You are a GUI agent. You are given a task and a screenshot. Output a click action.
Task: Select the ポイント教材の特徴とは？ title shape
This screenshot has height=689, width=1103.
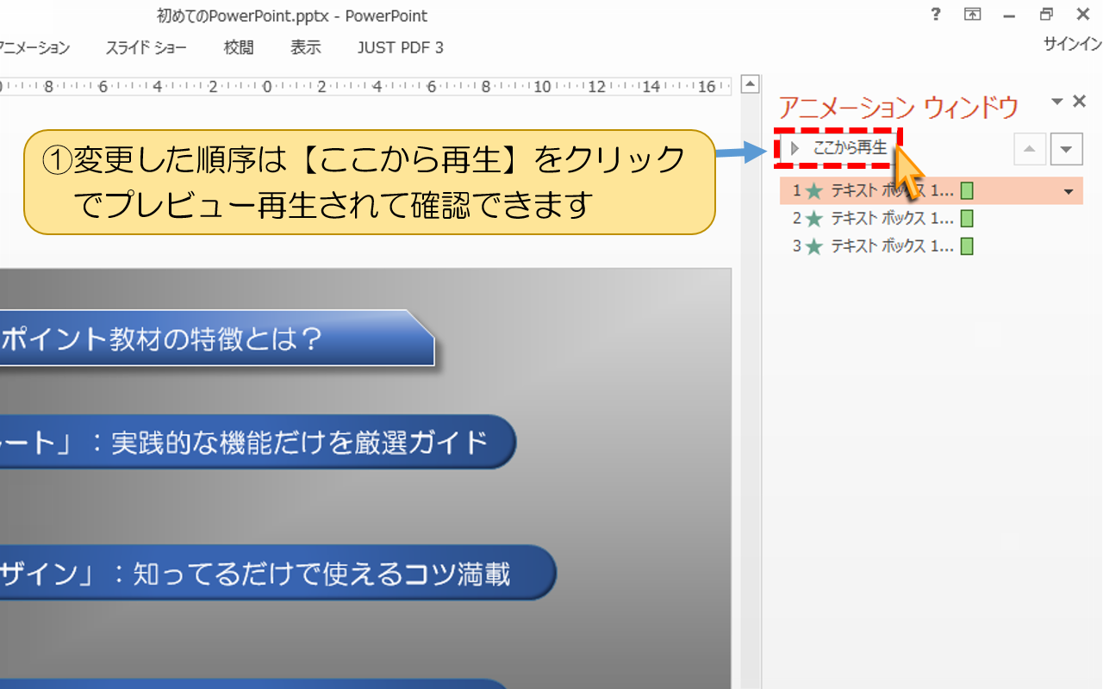click(x=217, y=338)
